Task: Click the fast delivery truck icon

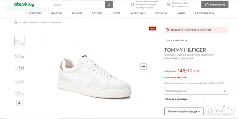Action: (168, 4)
